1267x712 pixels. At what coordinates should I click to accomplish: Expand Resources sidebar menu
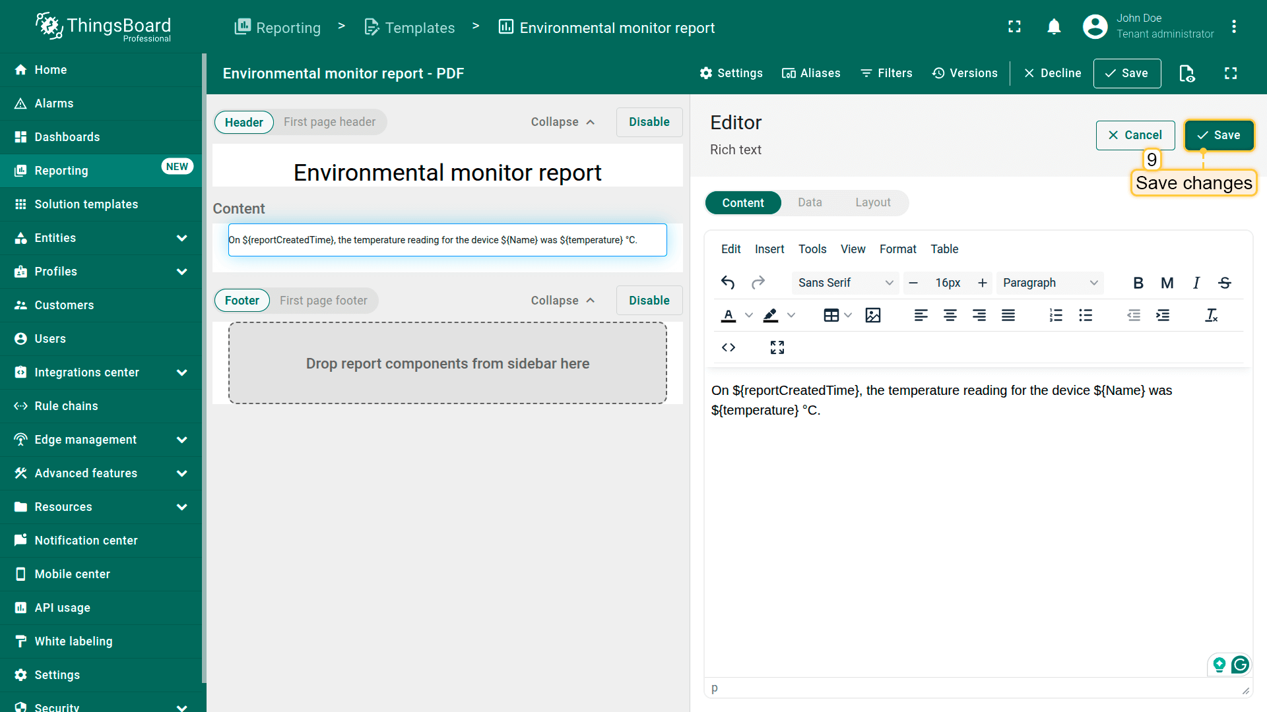(182, 507)
